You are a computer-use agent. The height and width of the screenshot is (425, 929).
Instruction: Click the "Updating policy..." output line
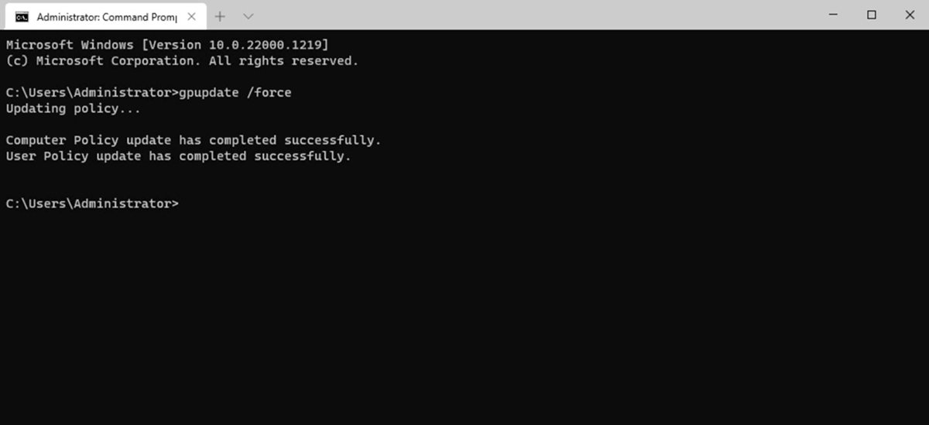click(73, 108)
